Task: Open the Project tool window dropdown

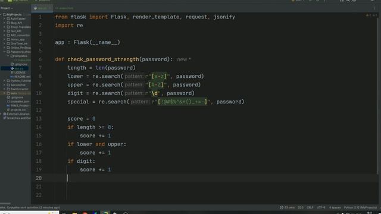Action: point(7,8)
